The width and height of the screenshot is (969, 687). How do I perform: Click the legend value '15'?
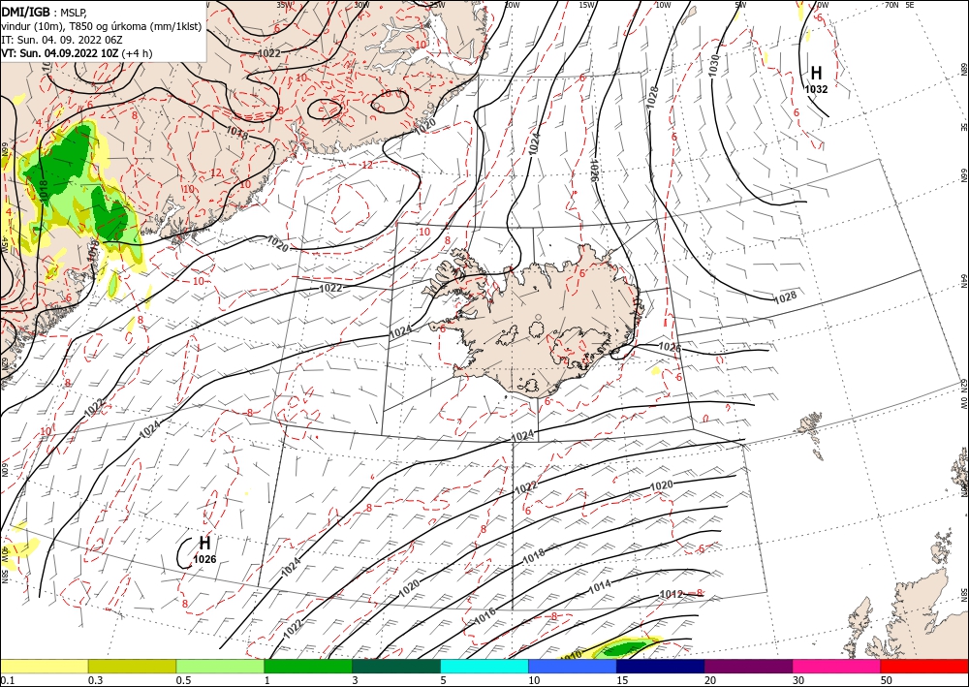coord(623,680)
